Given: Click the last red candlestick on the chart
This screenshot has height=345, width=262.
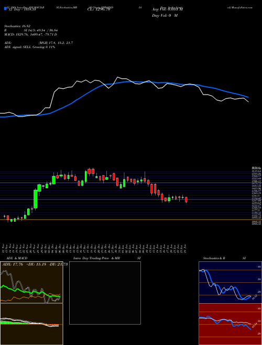Looking at the screenshot, I should [x=187, y=200].
